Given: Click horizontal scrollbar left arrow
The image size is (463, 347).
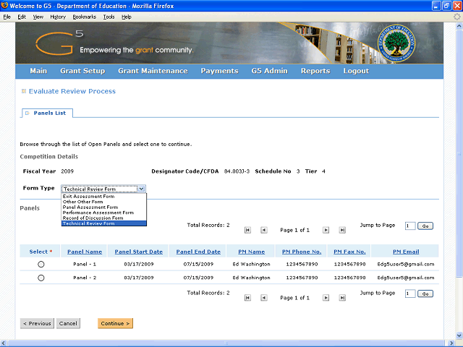Looking at the screenshot, I should point(4,343).
